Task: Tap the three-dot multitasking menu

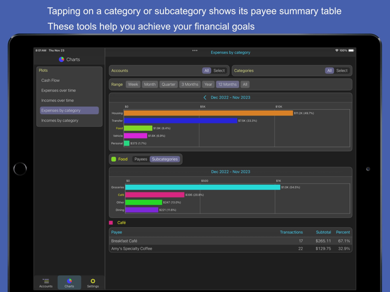Action: point(195,51)
